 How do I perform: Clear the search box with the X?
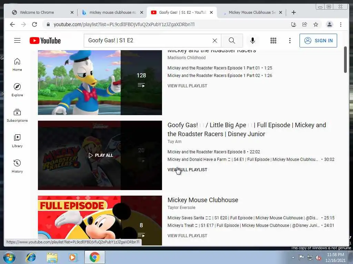coord(215,41)
